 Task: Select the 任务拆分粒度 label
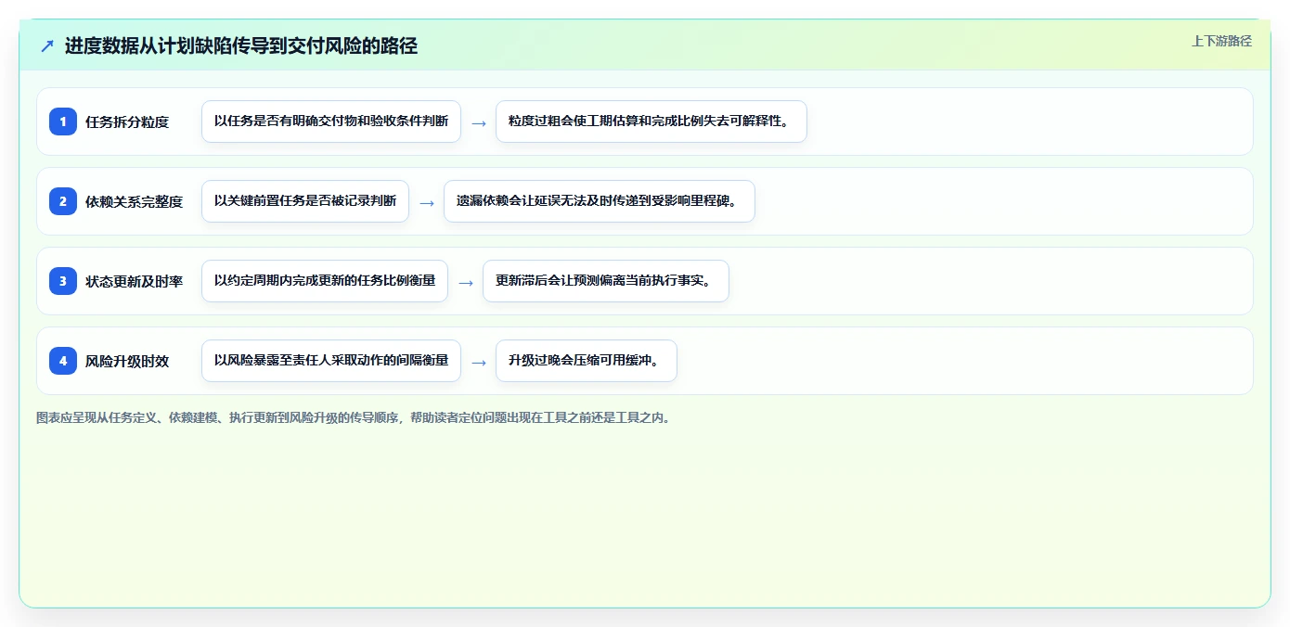point(127,122)
